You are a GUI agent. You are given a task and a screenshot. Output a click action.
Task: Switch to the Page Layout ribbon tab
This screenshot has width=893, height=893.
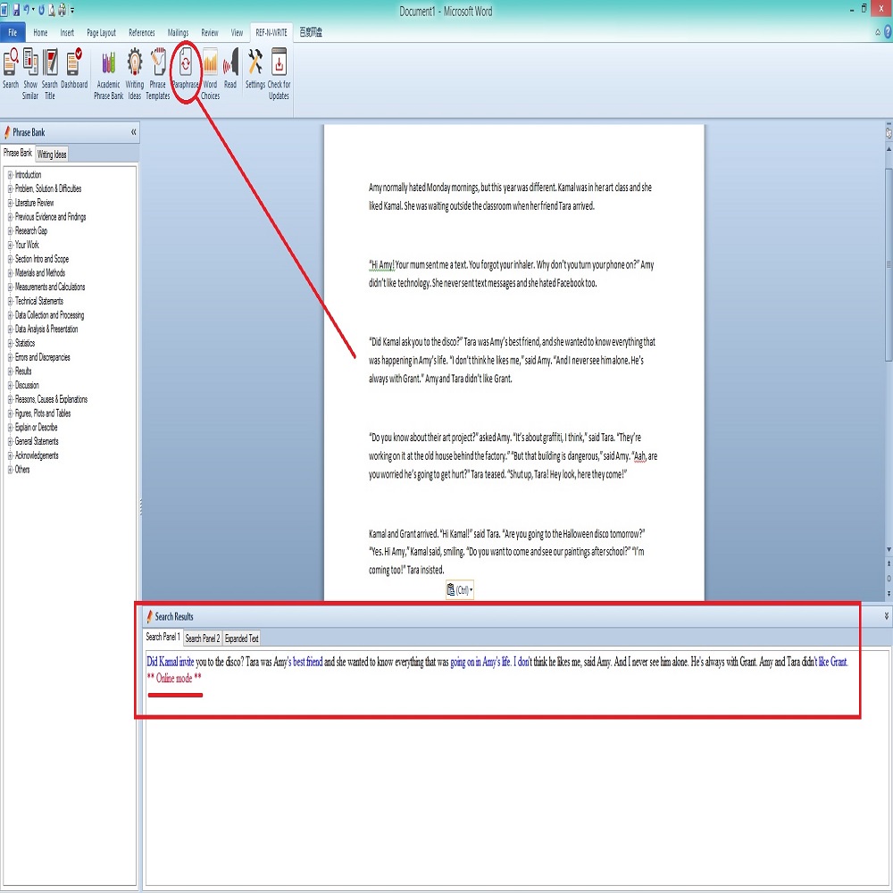101,33
